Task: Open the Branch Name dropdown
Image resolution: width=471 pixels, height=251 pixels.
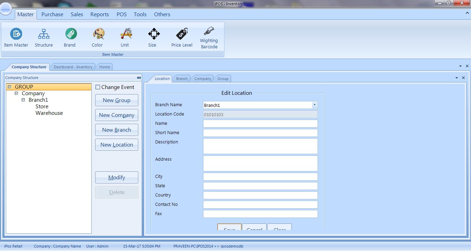Action: [x=314, y=105]
